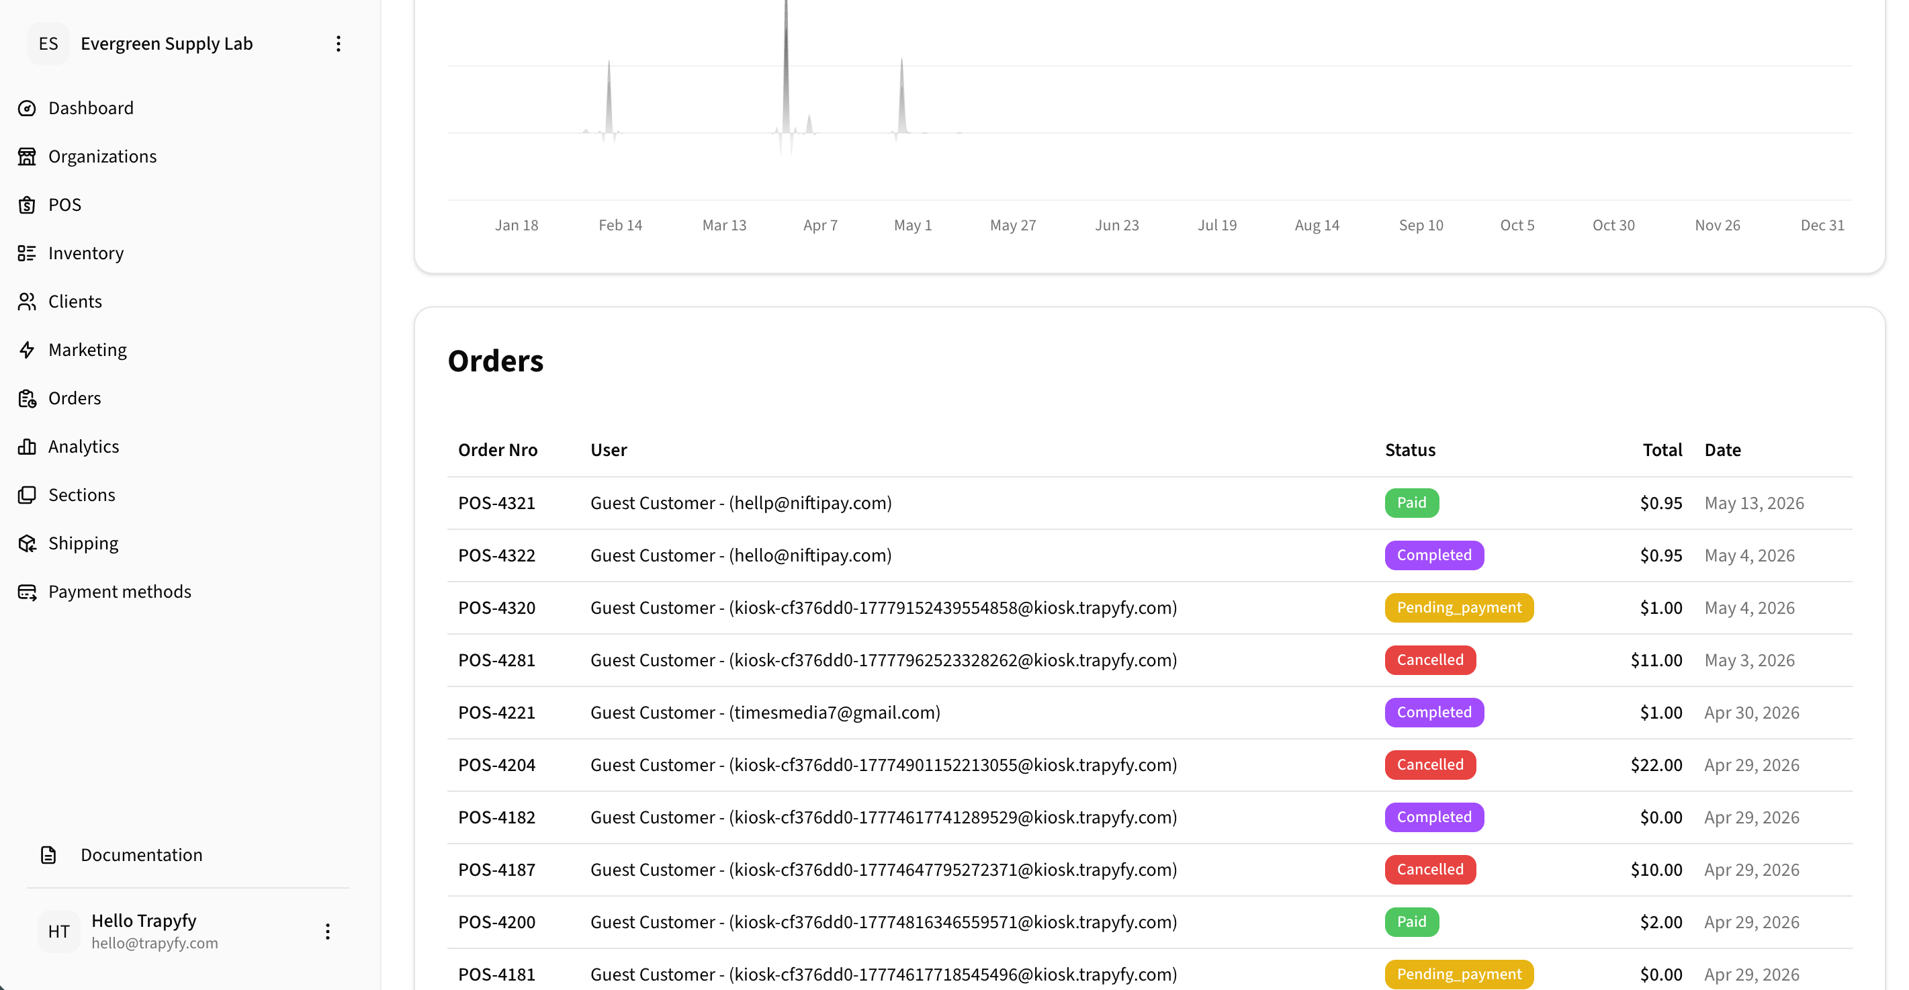Click the Feb 14 chart axis label
The height and width of the screenshot is (990, 1909).
[x=620, y=225]
